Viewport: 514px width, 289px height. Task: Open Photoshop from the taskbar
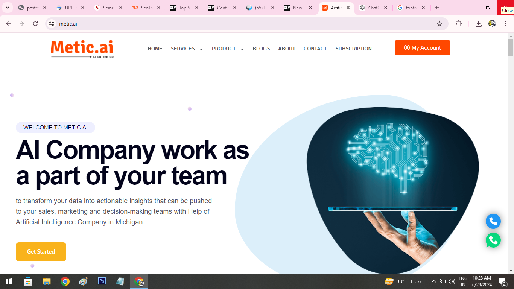click(x=102, y=281)
